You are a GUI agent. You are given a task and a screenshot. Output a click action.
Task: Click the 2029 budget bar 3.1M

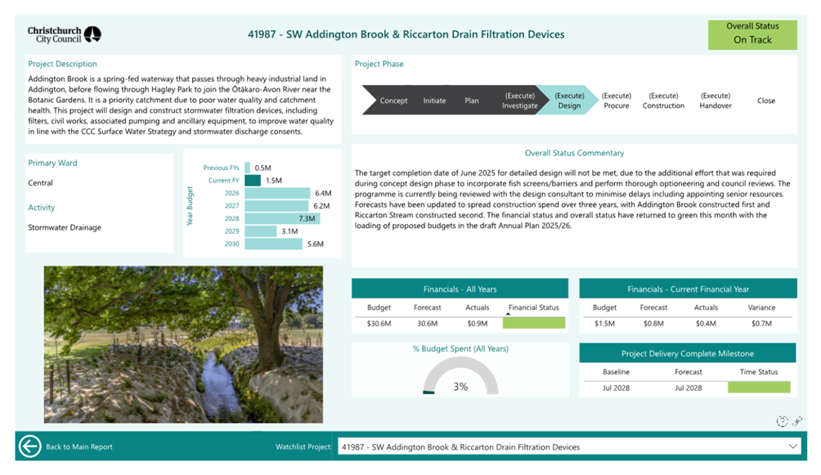pyautogui.click(x=260, y=231)
